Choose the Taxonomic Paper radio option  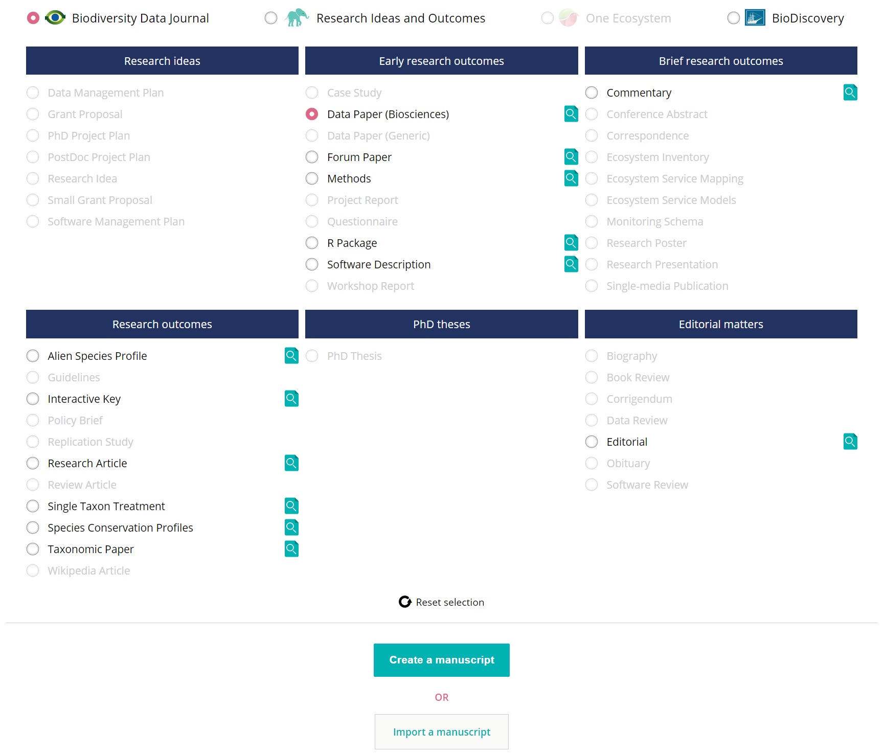pos(33,549)
